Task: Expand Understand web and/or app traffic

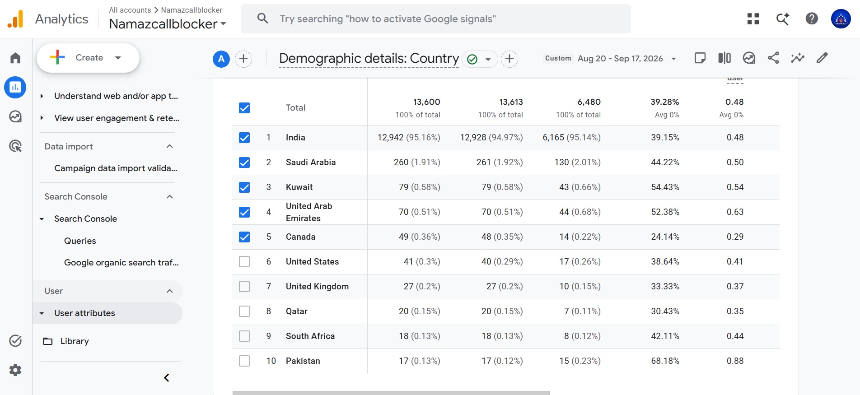Action: [x=42, y=96]
